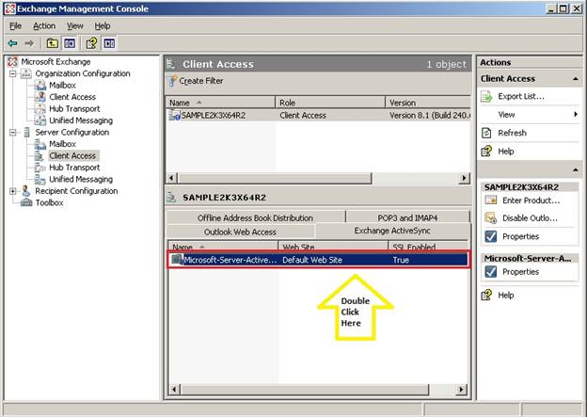Click the Server Configuration node icon

coord(26,132)
